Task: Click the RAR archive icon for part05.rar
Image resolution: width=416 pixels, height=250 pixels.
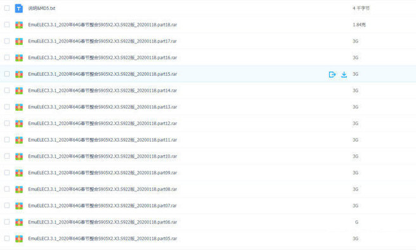Action: (x=19, y=239)
